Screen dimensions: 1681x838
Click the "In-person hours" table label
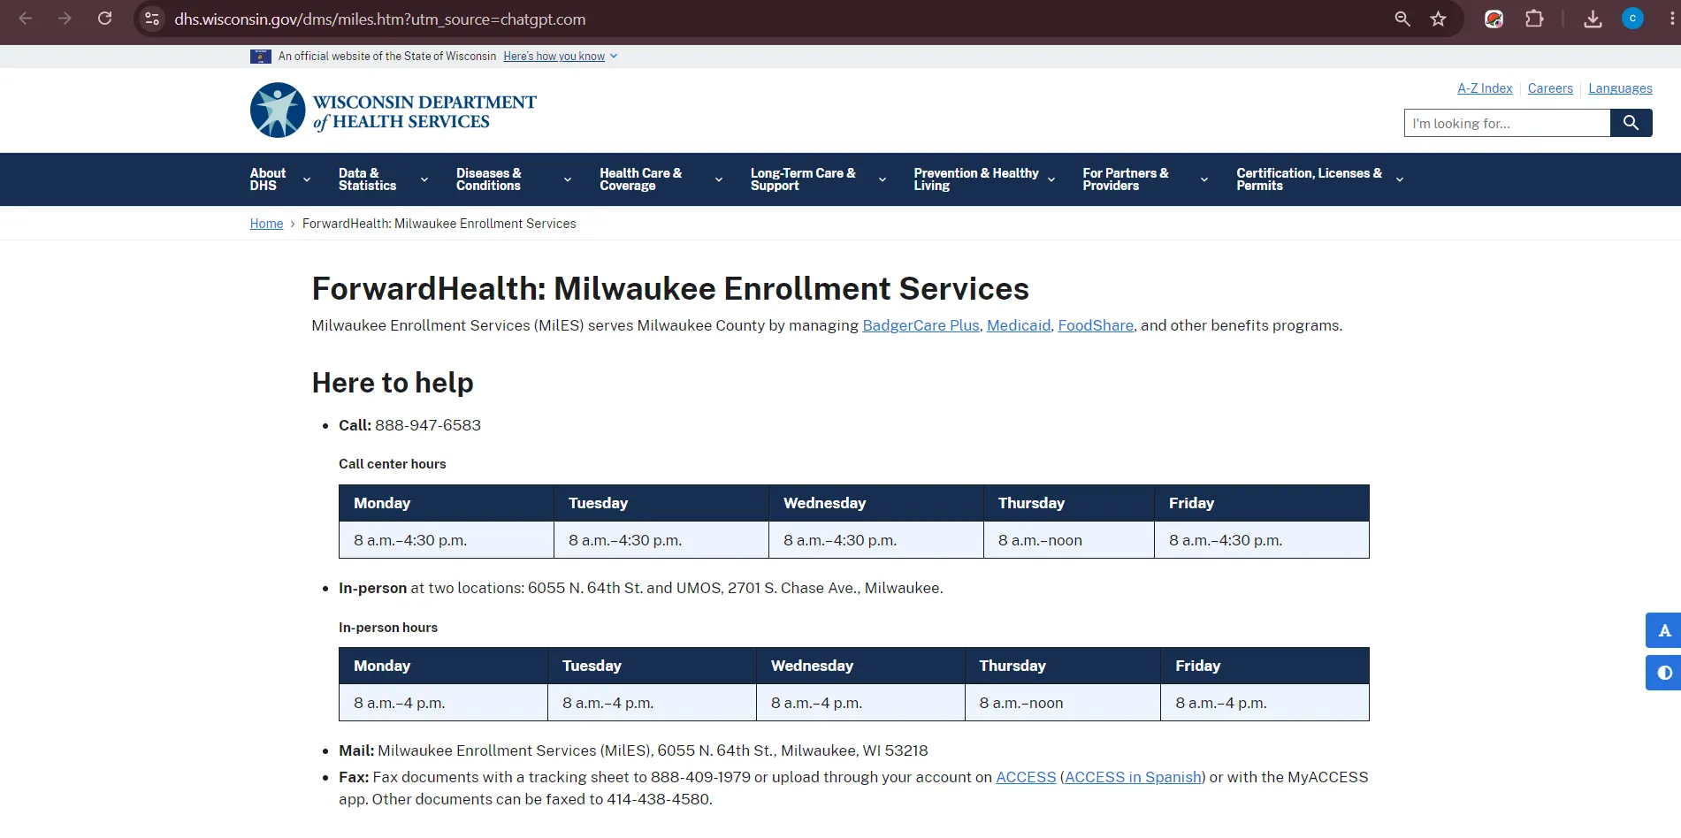tap(388, 628)
